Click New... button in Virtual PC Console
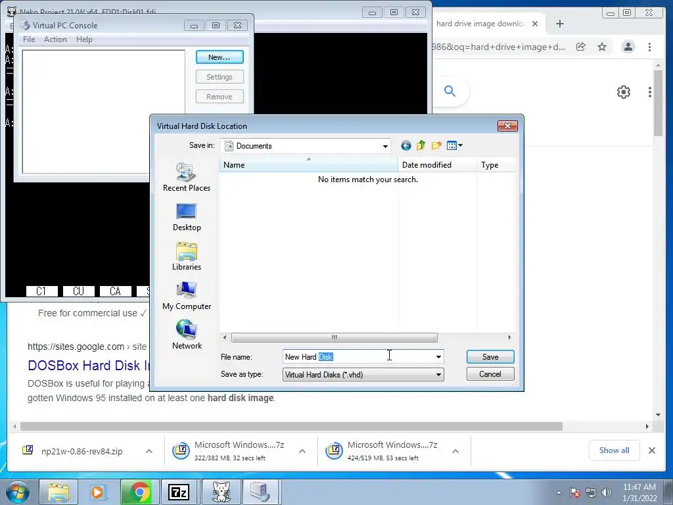The height and width of the screenshot is (505, 673). pos(220,57)
